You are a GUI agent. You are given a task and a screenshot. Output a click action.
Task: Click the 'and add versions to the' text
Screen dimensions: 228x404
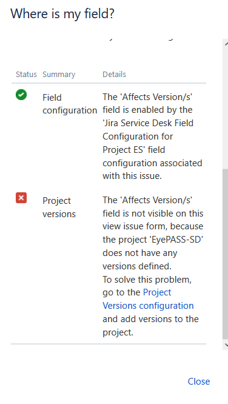(x=150, y=319)
